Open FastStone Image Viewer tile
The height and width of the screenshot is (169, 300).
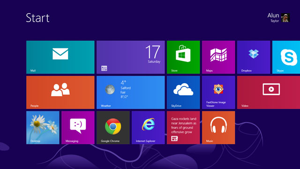[218, 92]
